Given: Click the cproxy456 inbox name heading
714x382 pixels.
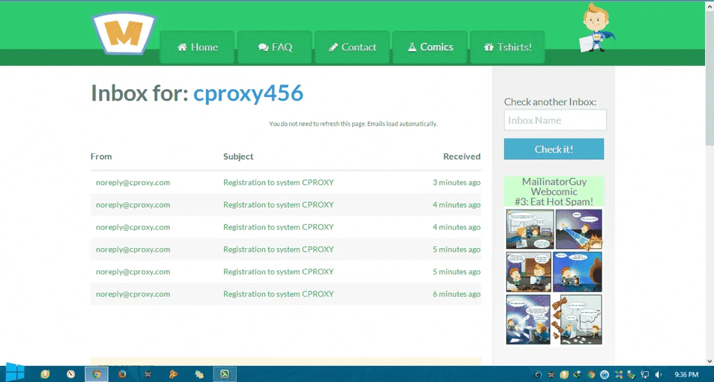Looking at the screenshot, I should 248,93.
